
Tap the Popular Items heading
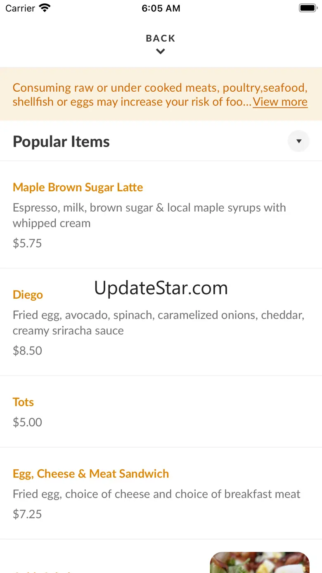pyautogui.click(x=61, y=142)
